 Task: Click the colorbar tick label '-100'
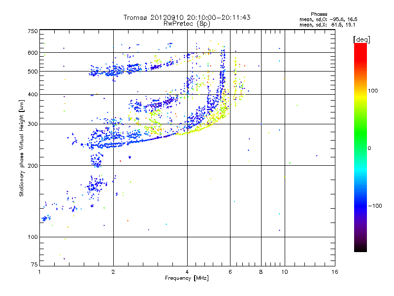[375, 206]
